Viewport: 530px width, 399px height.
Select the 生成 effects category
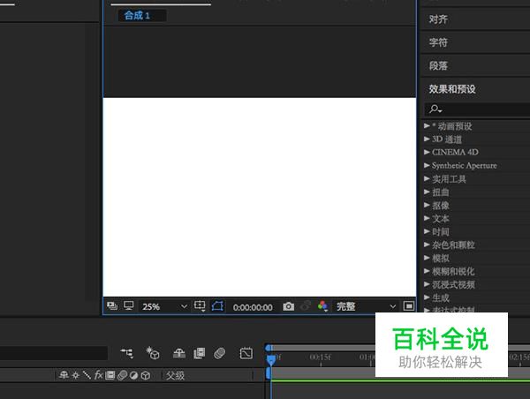click(x=441, y=297)
